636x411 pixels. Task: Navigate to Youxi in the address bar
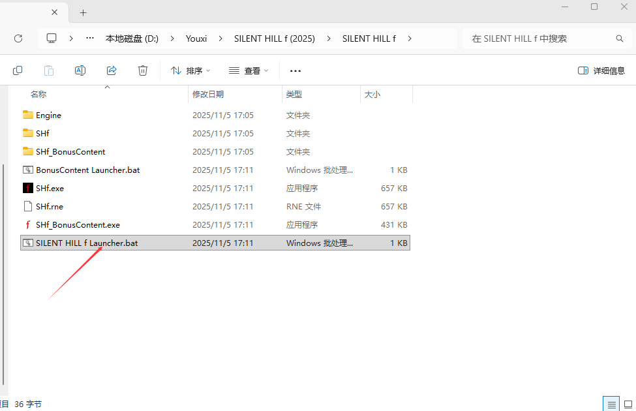tap(196, 38)
